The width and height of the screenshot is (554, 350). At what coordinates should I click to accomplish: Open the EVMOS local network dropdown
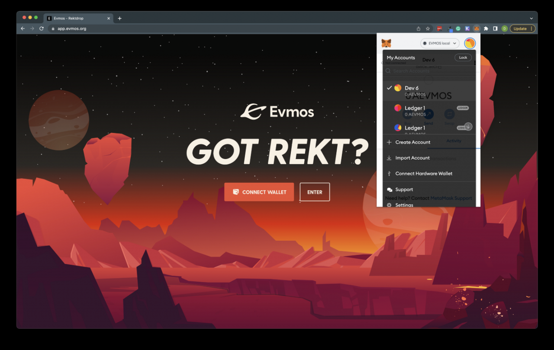[440, 43]
